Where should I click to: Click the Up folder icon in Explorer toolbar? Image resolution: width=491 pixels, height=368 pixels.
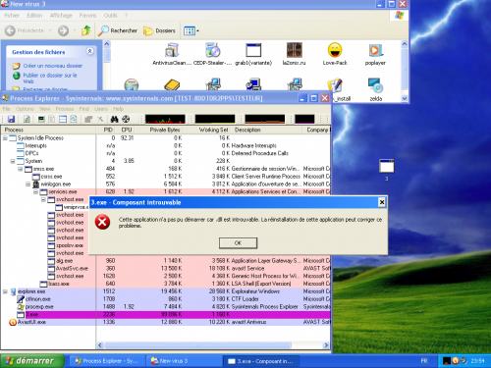coord(86,30)
